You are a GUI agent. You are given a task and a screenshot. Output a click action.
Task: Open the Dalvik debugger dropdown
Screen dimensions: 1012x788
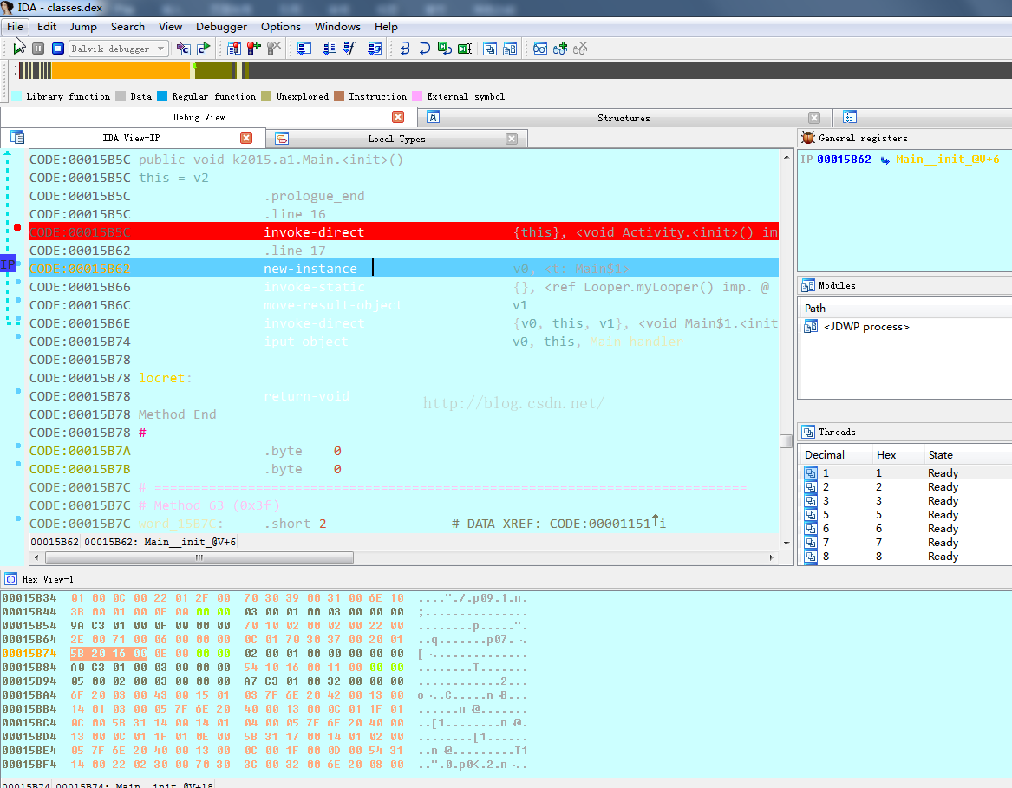119,49
